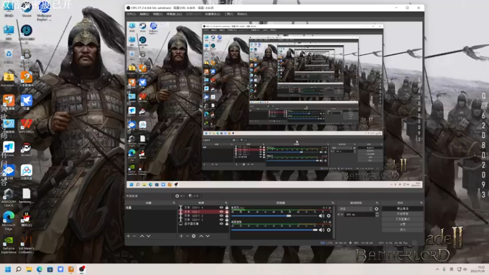The width and height of the screenshot is (489, 275).
Task: Open taskbar search icon
Action: (18, 269)
